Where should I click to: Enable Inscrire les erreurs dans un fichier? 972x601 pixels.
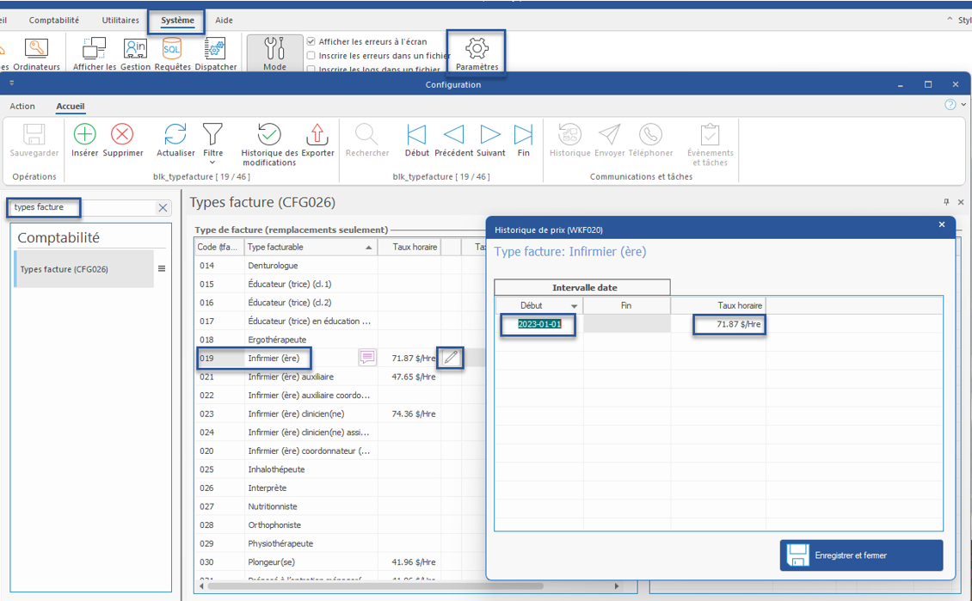click(x=311, y=56)
